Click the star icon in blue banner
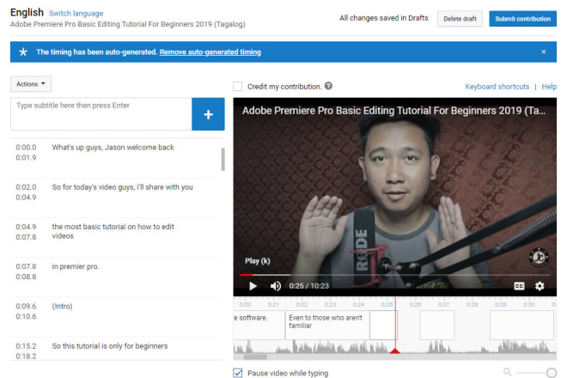The height and width of the screenshot is (378, 567). pos(23,52)
